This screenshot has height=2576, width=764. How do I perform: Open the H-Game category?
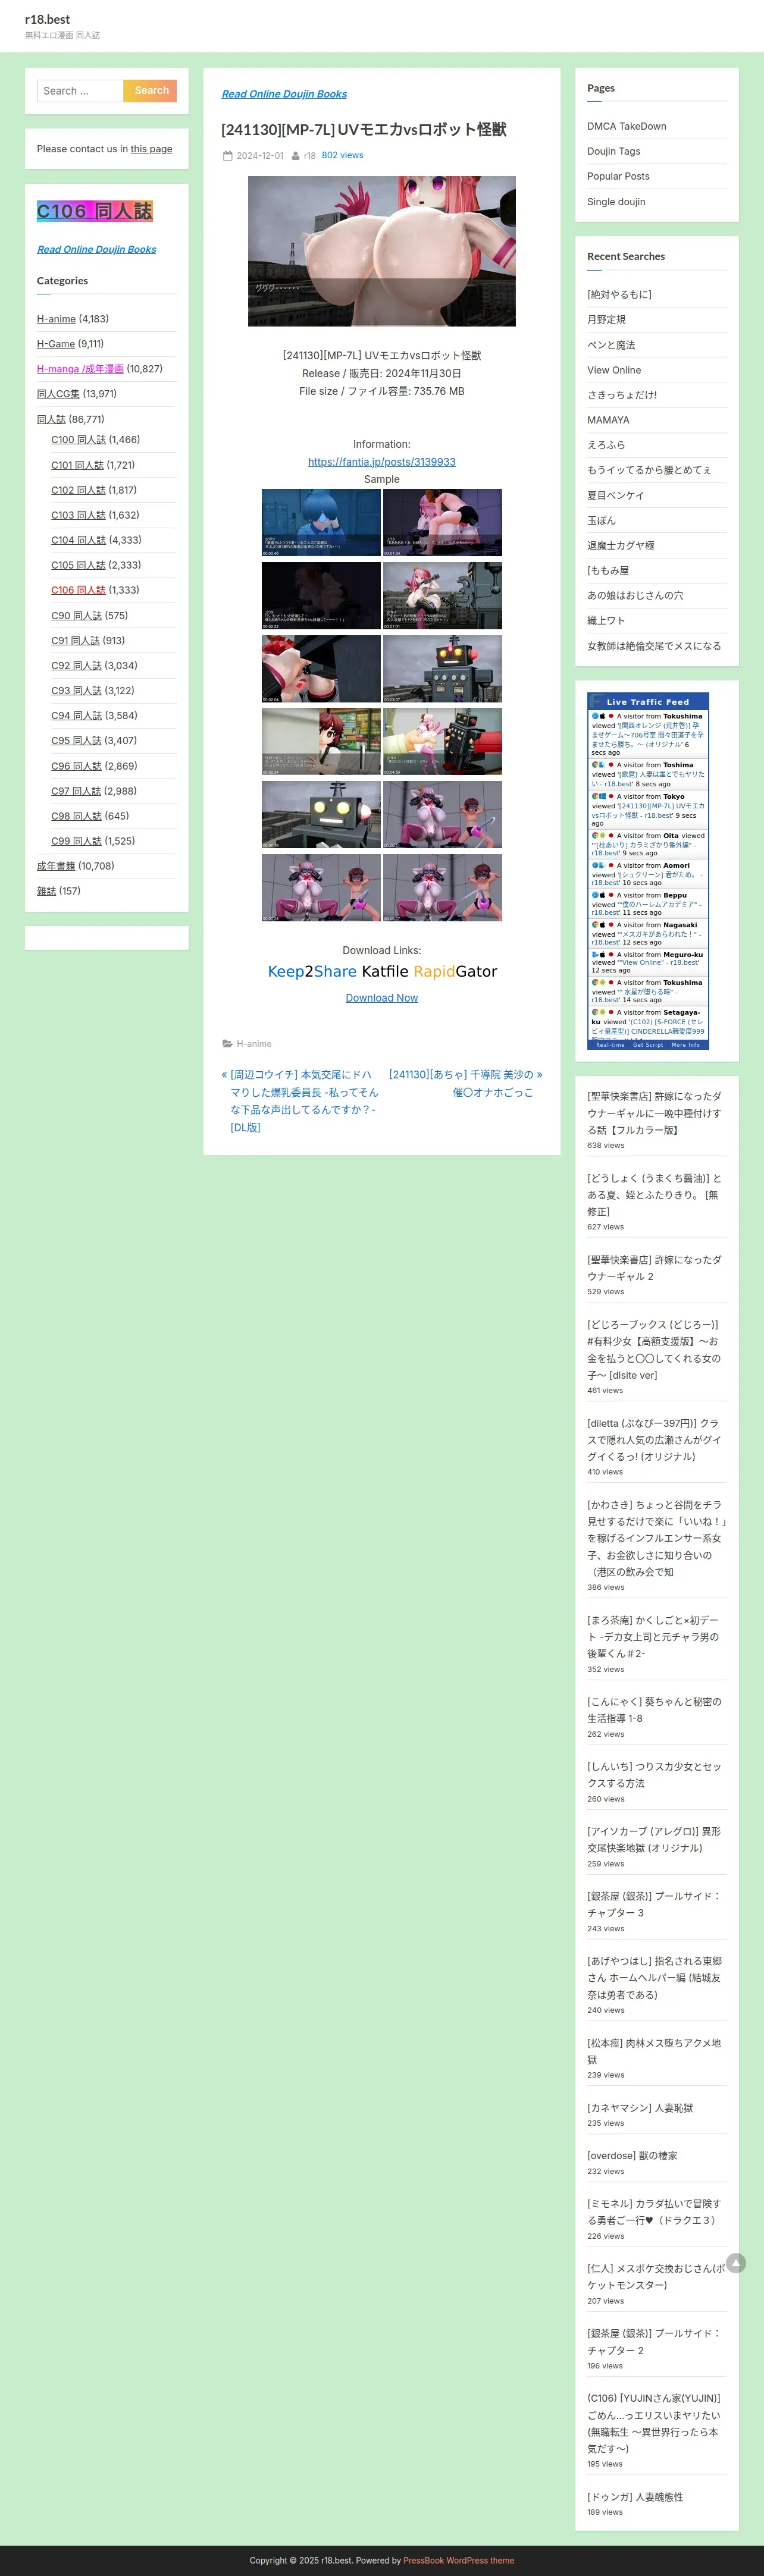(x=56, y=344)
